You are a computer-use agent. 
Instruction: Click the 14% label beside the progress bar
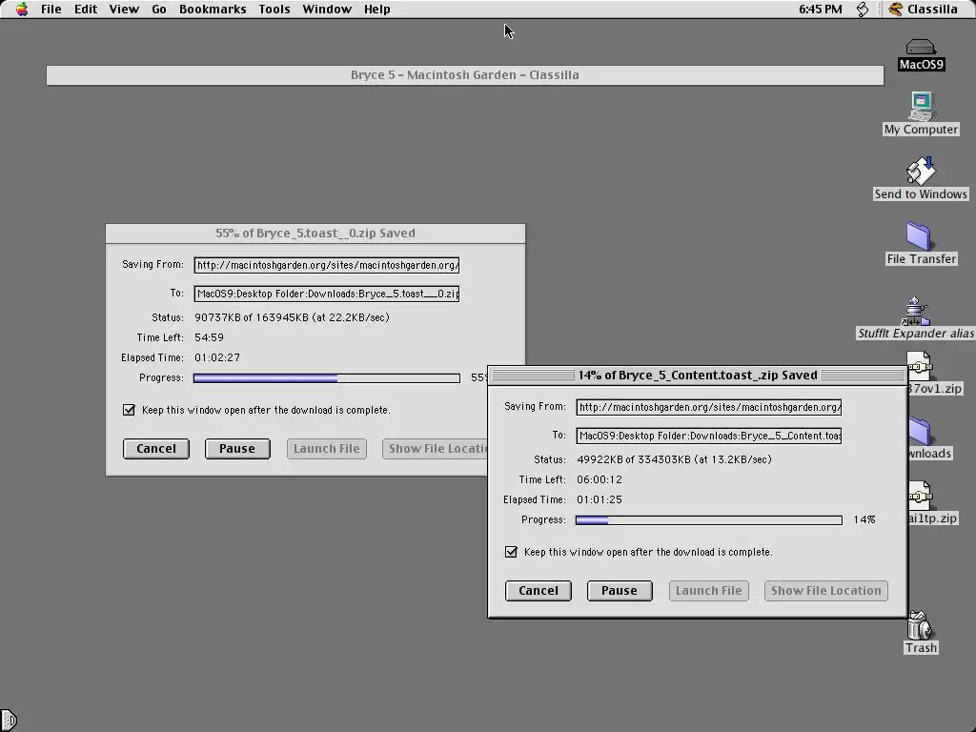coord(864,519)
